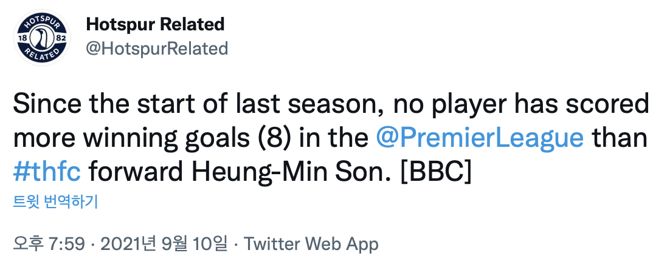The image size is (670, 267).
Task: Visit the @HotspurRelated handle
Action: pos(157,48)
